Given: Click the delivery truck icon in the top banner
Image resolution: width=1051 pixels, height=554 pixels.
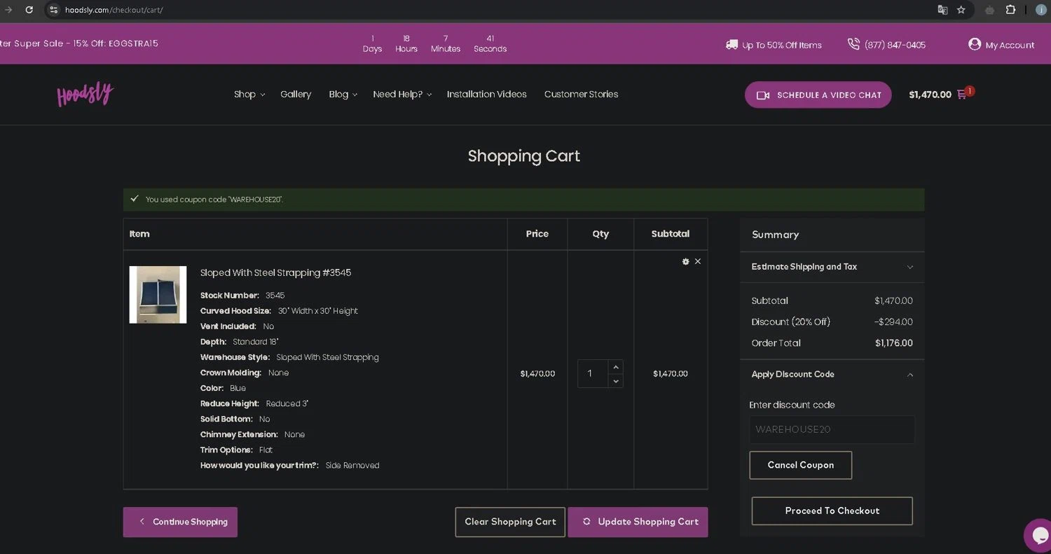Looking at the screenshot, I should point(731,44).
